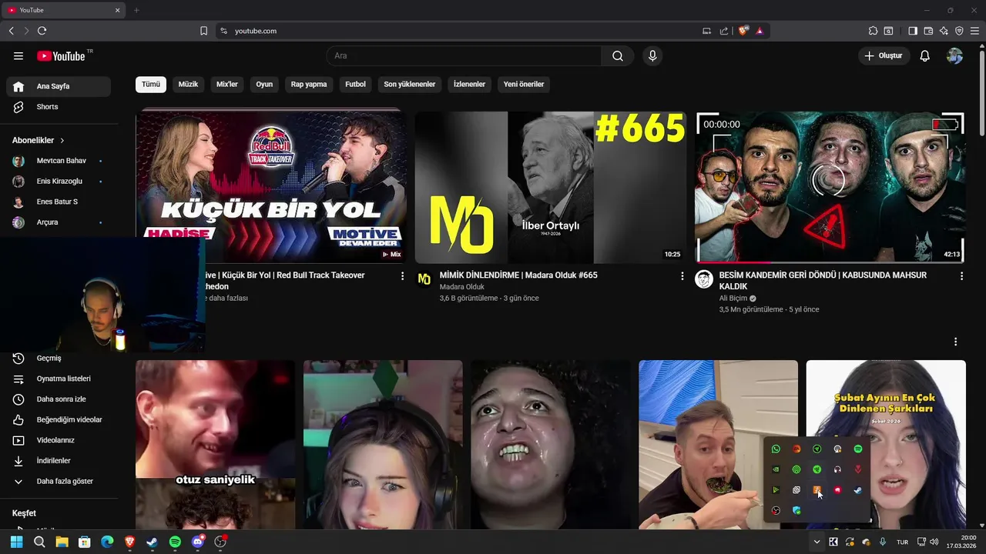The image size is (986, 554).
Task: Collapse the hidden tray icons chevron
Action: [817, 542]
